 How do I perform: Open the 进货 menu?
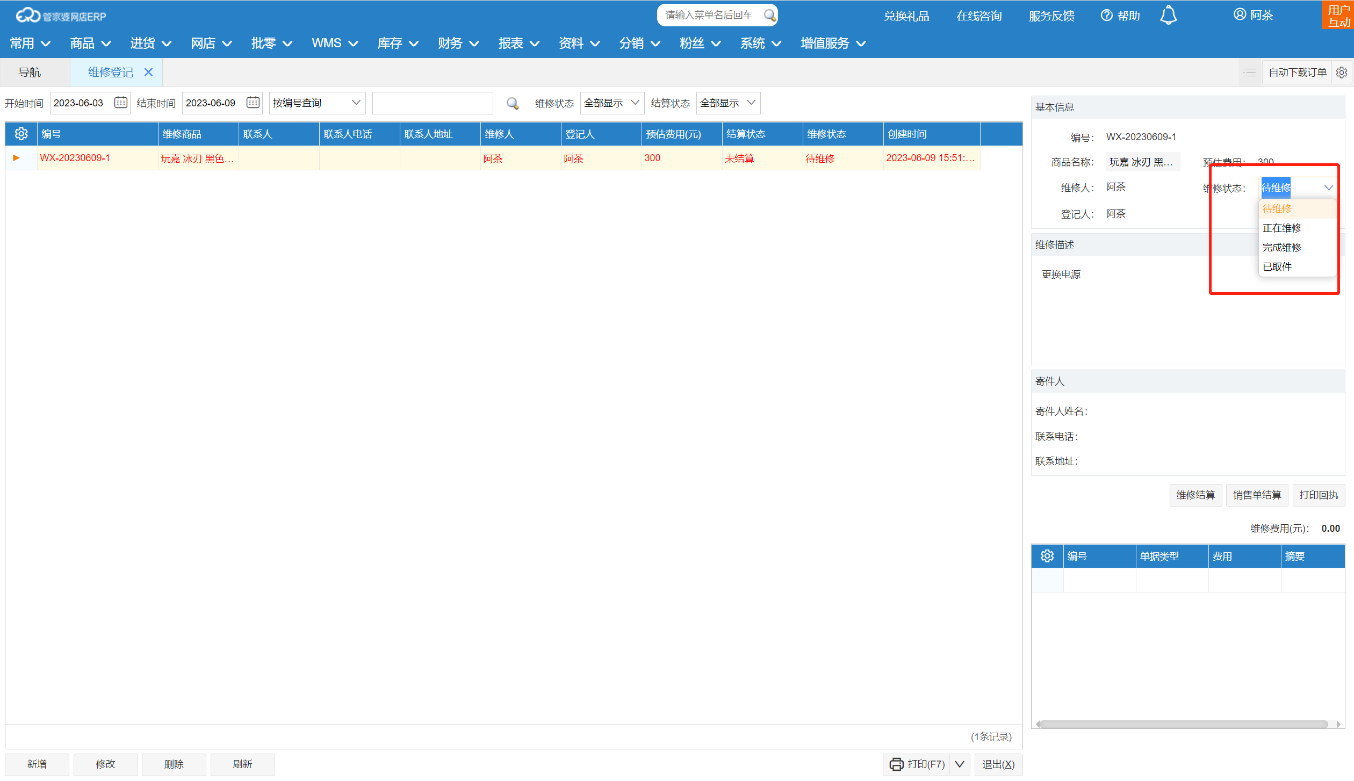click(150, 43)
